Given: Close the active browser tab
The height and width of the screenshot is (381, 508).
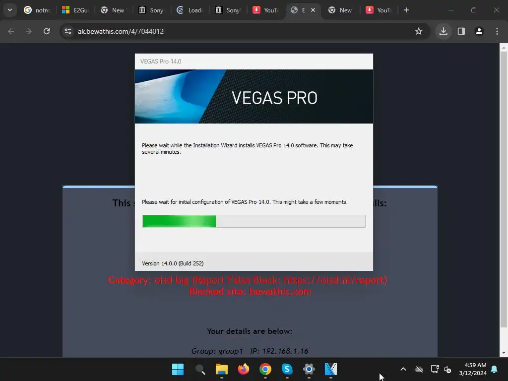Looking at the screenshot, I should (313, 10).
